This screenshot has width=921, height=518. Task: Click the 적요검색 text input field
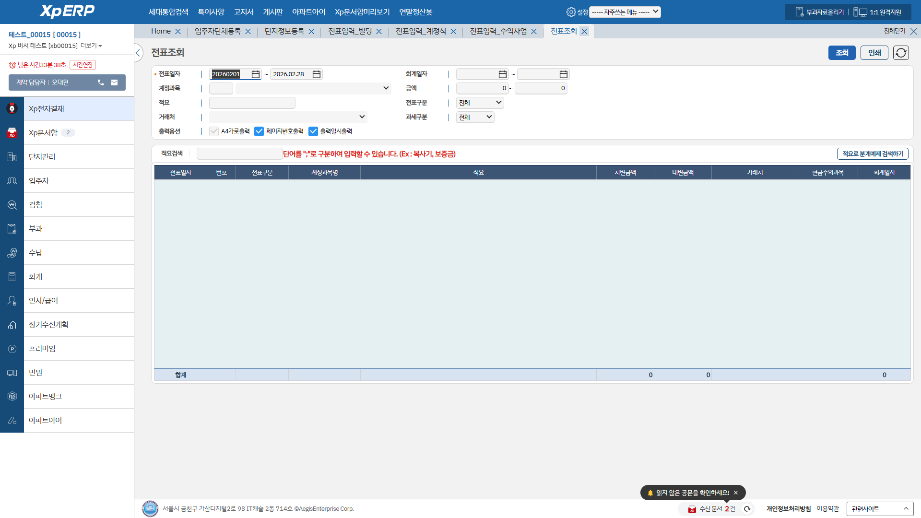coord(239,153)
